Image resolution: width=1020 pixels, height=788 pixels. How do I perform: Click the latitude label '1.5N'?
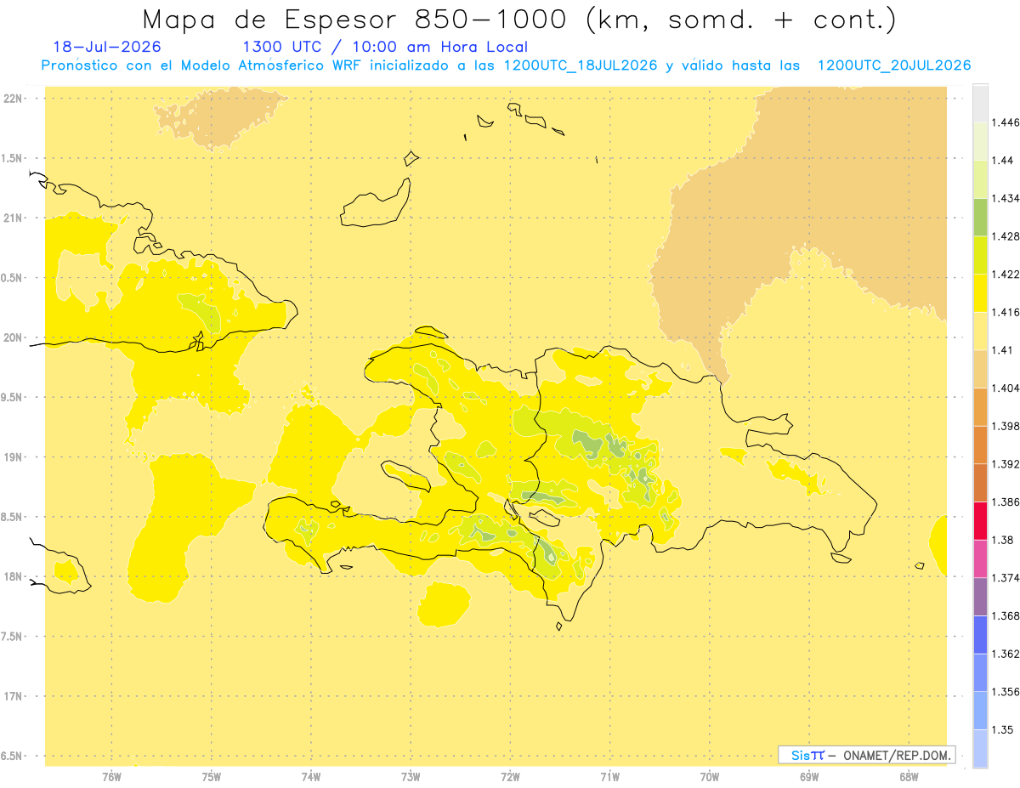pos(12,158)
